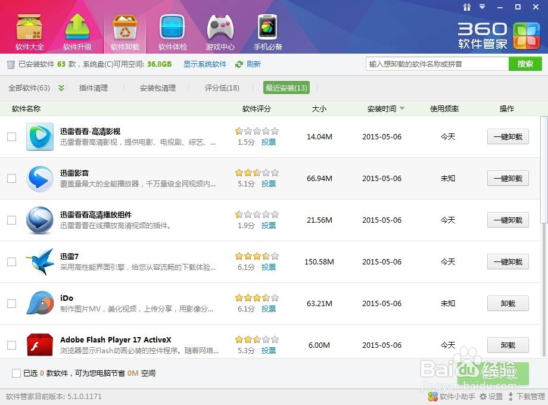Rate Adobe Flash Player using its stars

coord(257,339)
